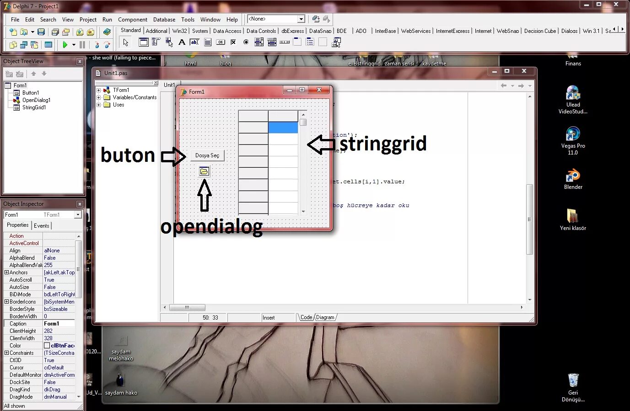
Task: Pick the ListBox component from the palette
Action: coord(259,42)
